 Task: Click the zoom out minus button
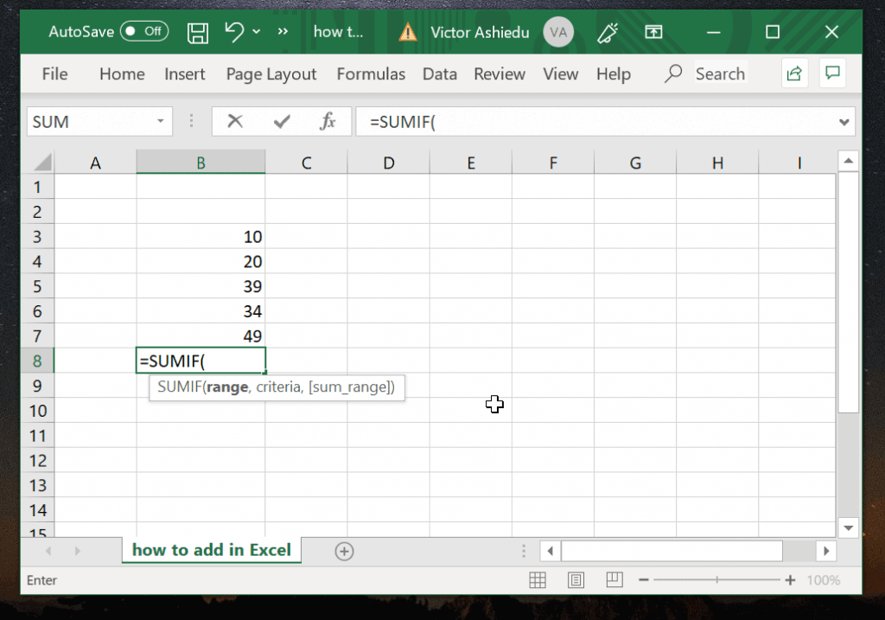tap(643, 580)
